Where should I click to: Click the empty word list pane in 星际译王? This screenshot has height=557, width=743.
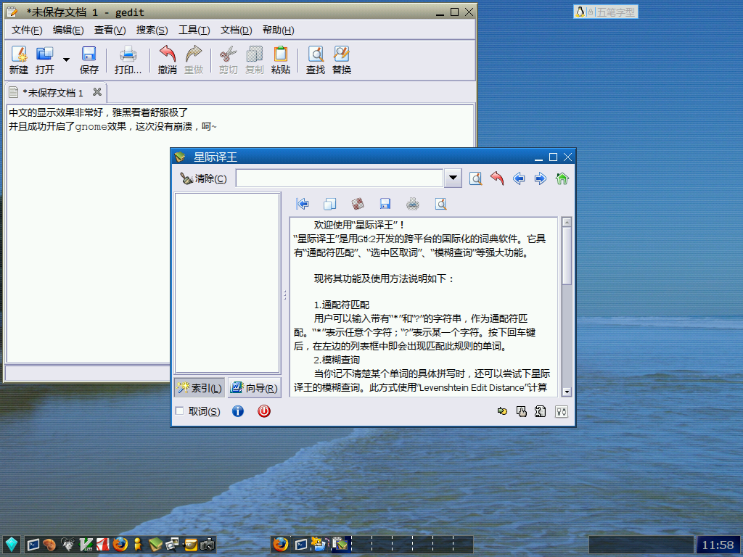[x=227, y=283]
